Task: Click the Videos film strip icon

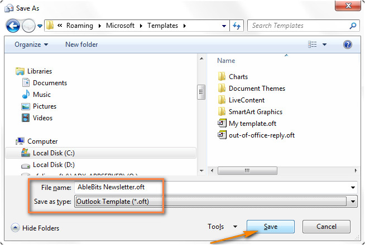Action: pyautogui.click(x=26, y=118)
